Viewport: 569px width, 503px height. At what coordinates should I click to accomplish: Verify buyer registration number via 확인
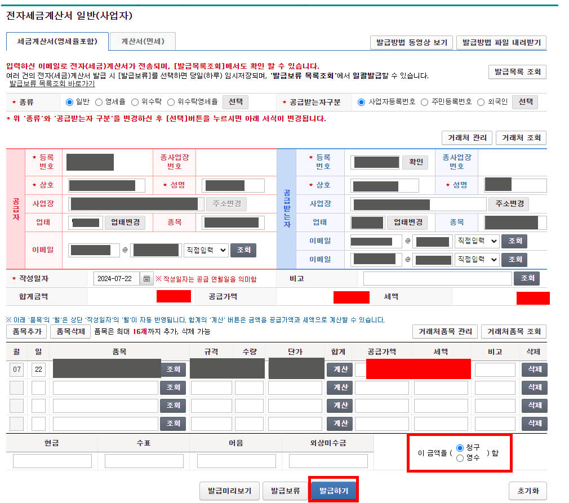(x=415, y=163)
